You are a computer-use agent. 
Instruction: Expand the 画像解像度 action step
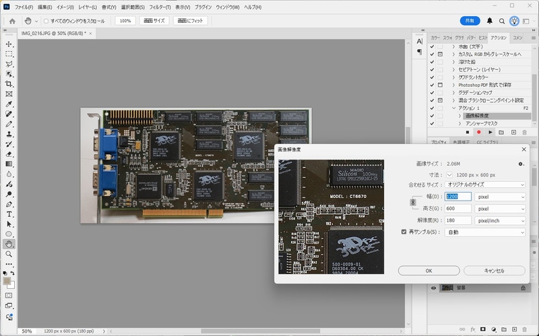(460, 116)
